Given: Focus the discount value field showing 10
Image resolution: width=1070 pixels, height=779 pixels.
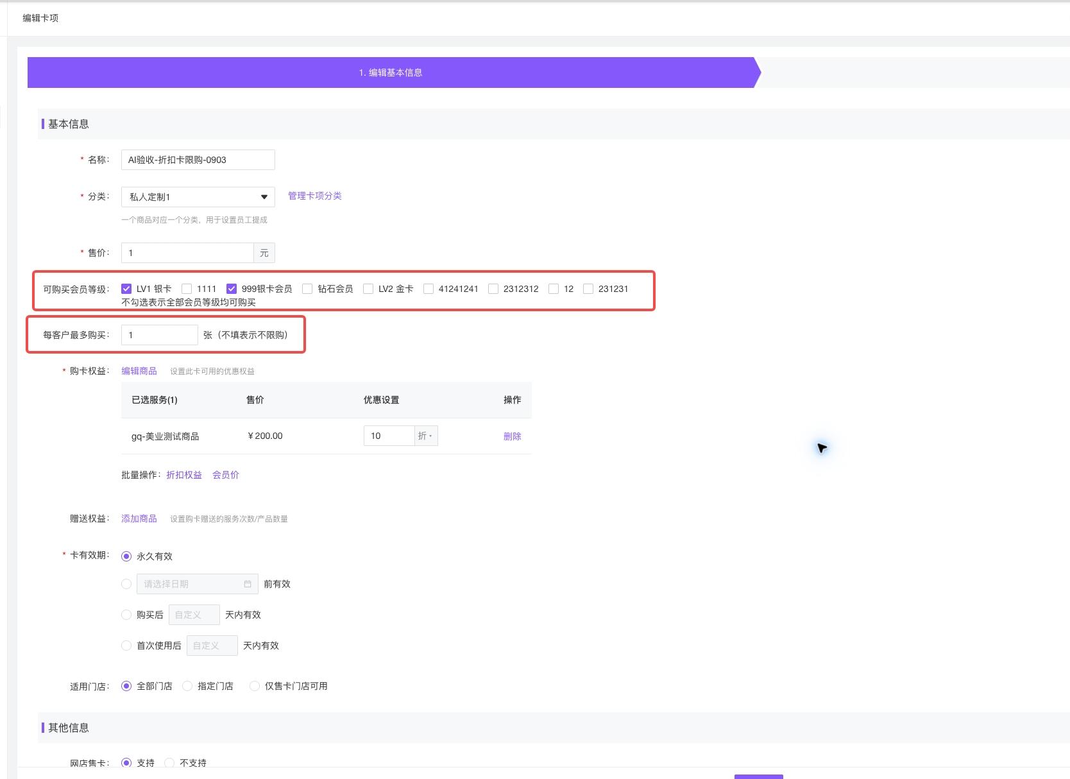Looking at the screenshot, I should pyautogui.click(x=389, y=436).
